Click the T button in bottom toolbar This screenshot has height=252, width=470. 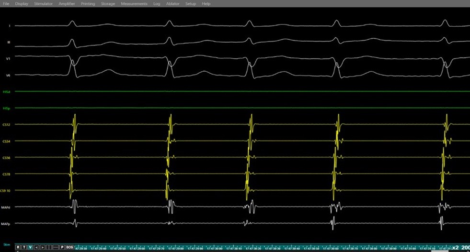click(x=24, y=247)
